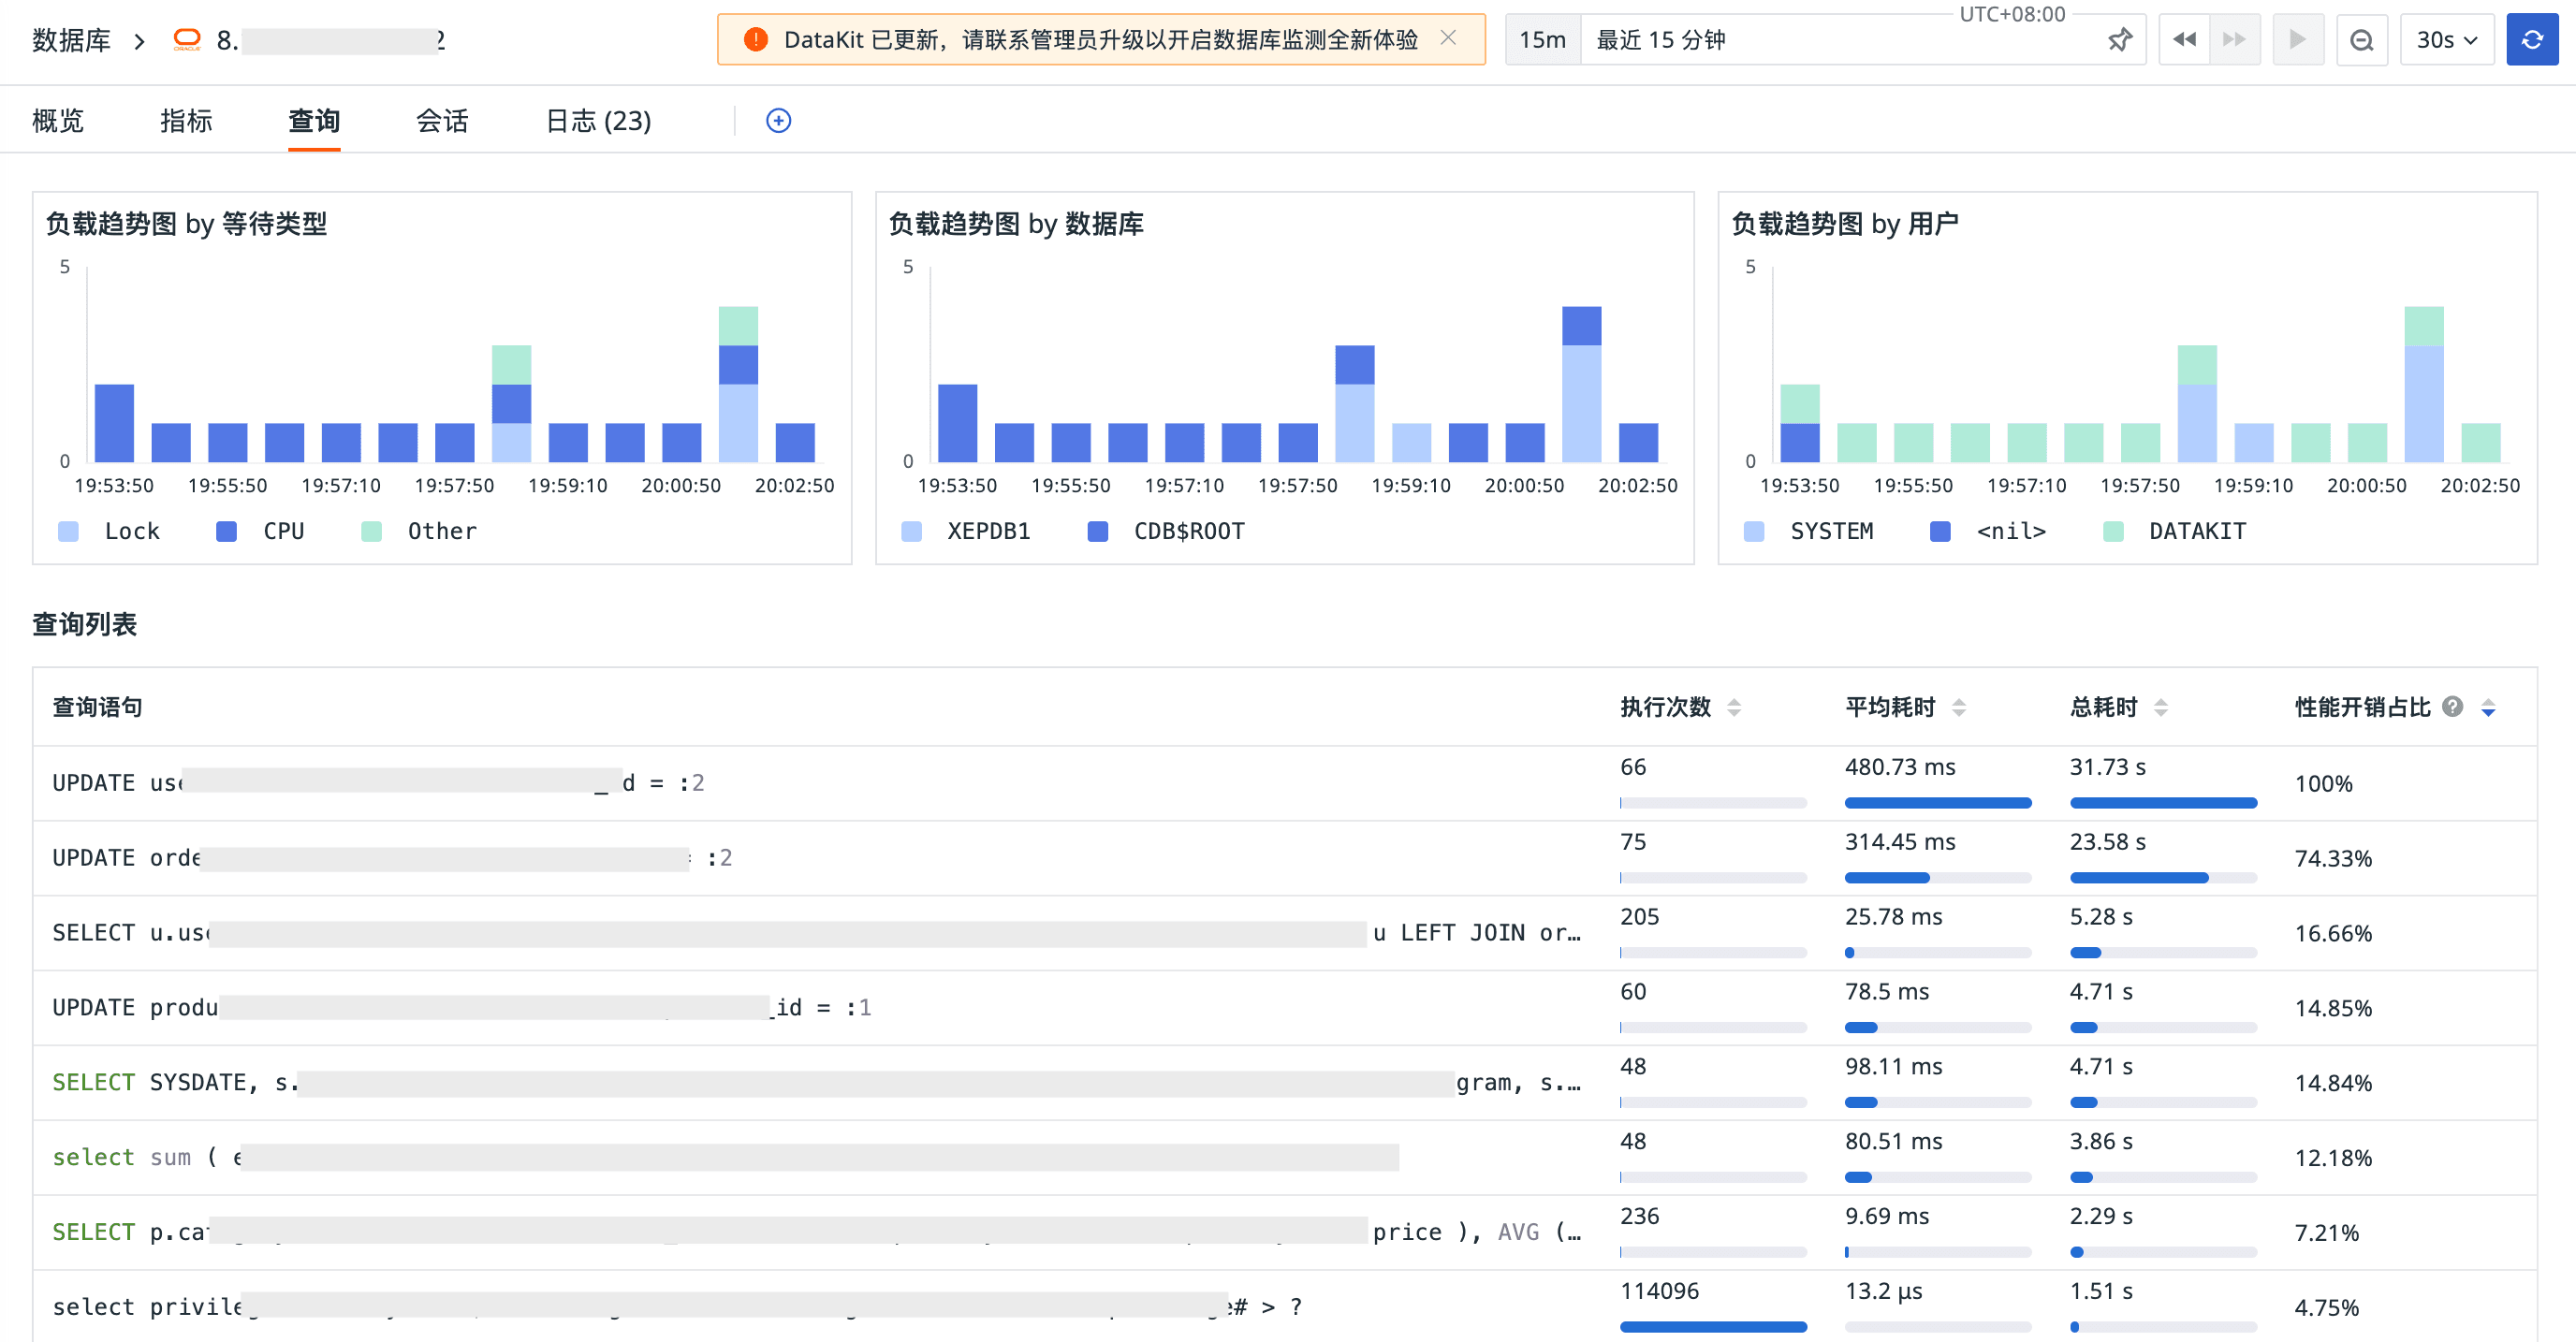This screenshot has height=1342, width=2576.
Task: Click the rewind time range icon
Action: (2184, 40)
